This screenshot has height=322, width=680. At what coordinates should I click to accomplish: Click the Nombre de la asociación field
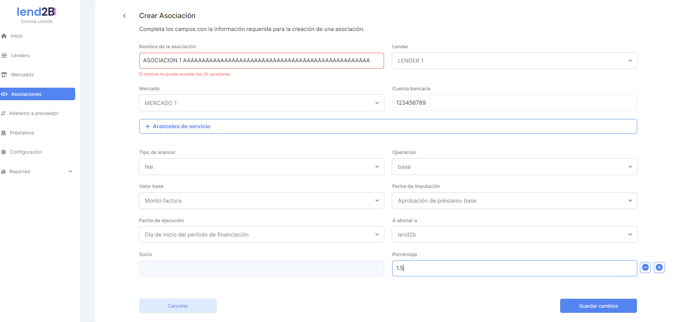[x=261, y=60]
